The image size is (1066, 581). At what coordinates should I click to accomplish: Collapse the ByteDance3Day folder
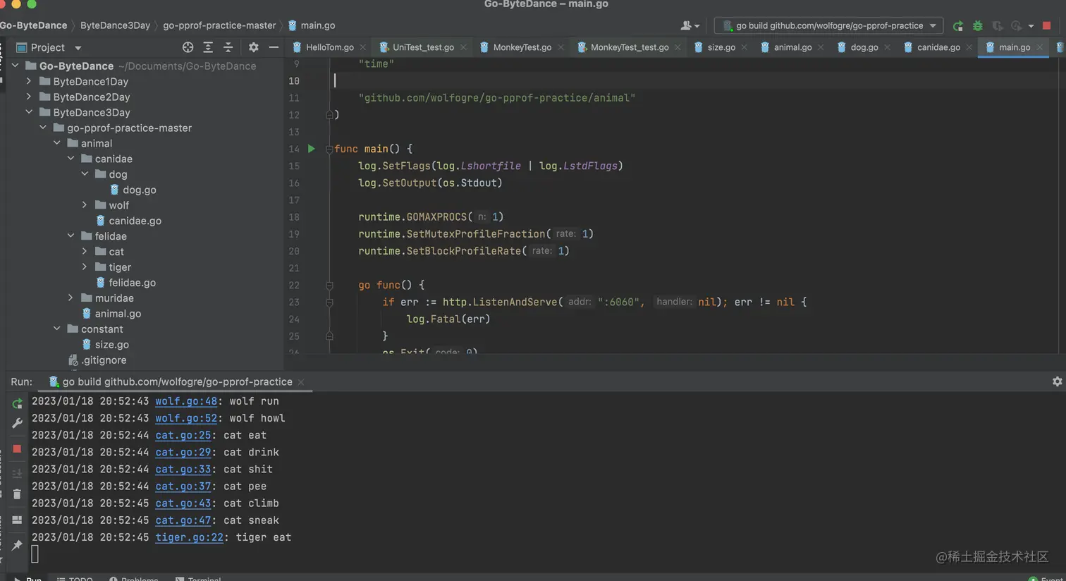[x=29, y=112]
